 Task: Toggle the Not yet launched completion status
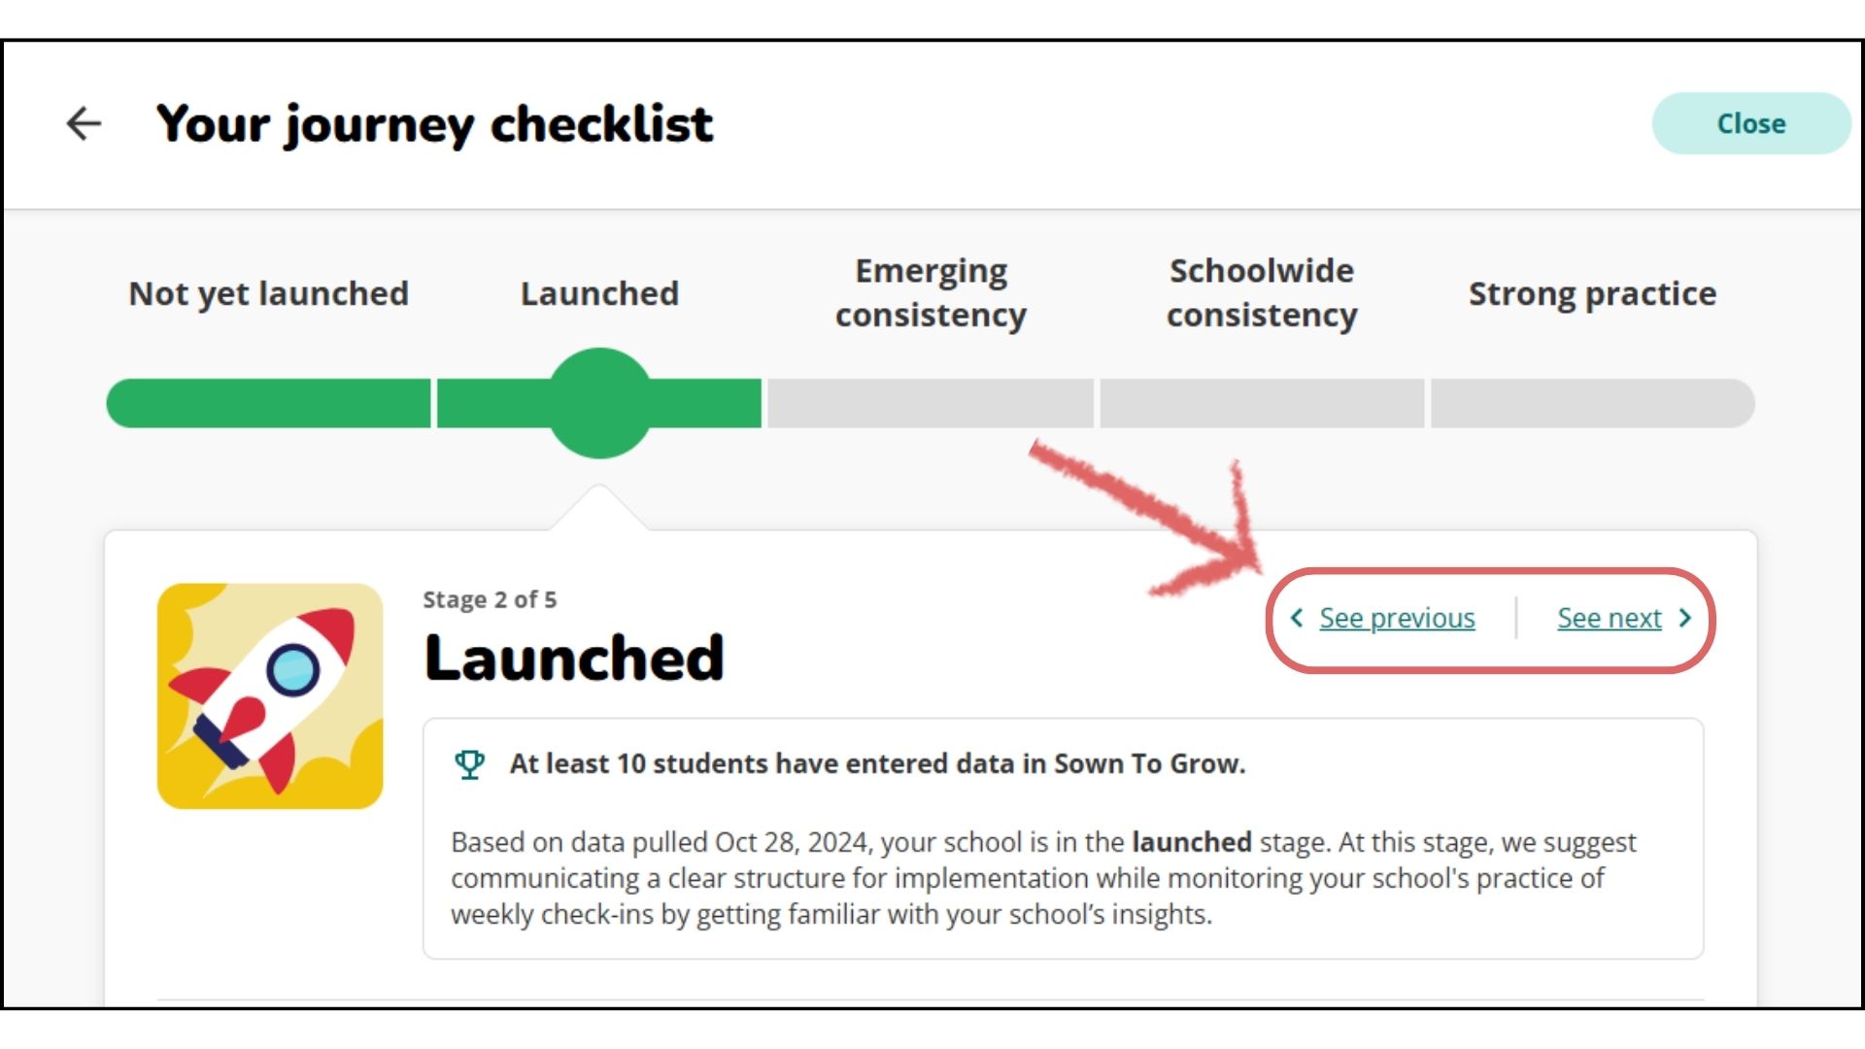(269, 402)
